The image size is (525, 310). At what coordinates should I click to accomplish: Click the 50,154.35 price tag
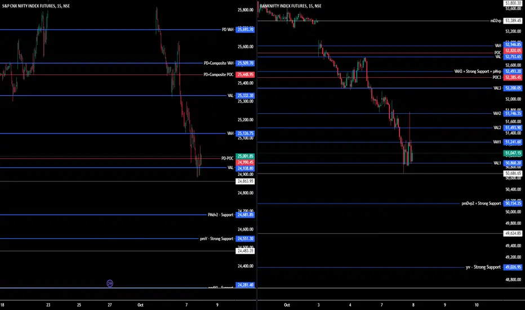pos(513,203)
